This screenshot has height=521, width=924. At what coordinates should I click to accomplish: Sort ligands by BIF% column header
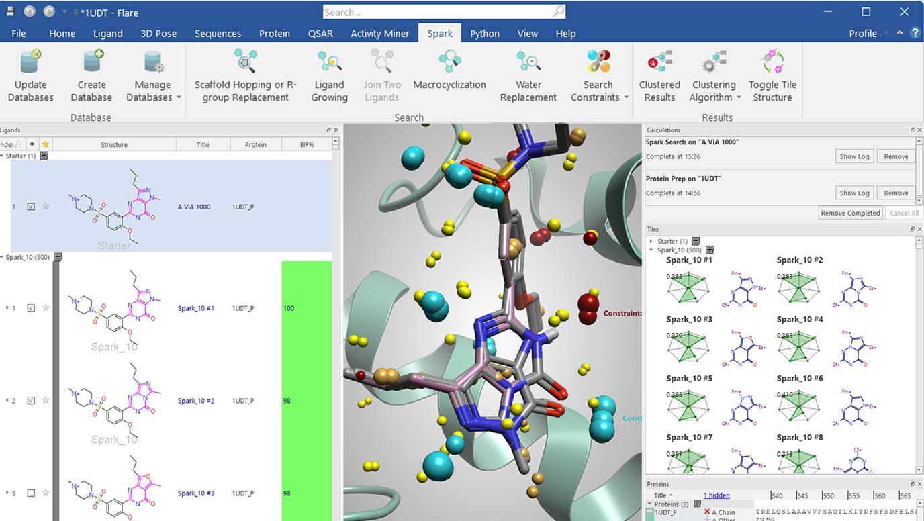[x=307, y=144]
